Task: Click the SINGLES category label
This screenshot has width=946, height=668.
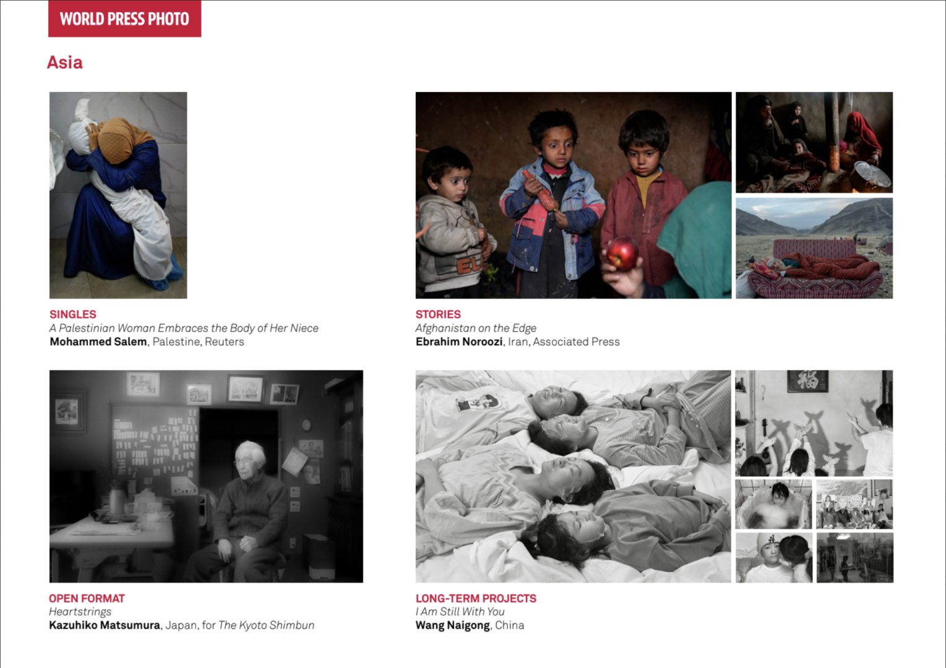Action: pyautogui.click(x=73, y=314)
